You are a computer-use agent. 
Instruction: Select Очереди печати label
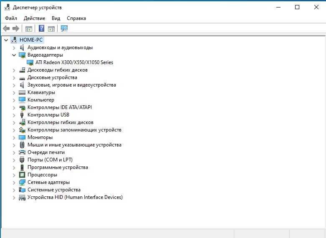[x=46, y=152]
